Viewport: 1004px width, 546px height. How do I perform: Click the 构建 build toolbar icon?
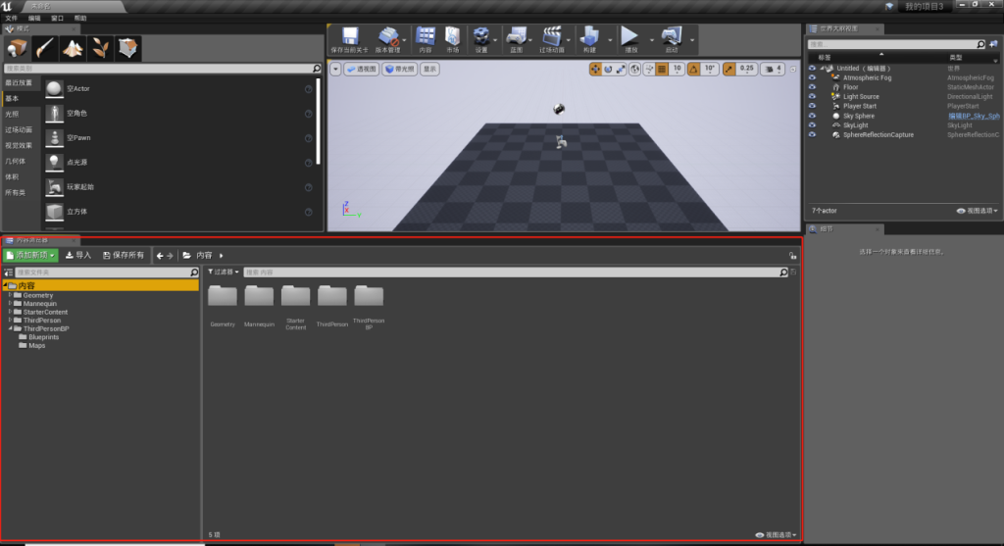tap(589, 39)
